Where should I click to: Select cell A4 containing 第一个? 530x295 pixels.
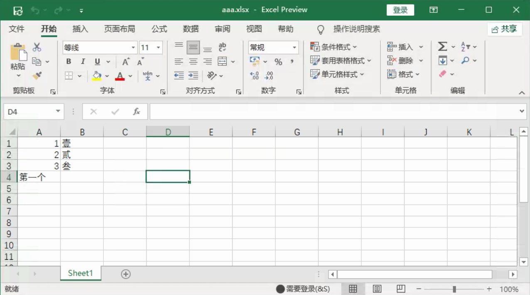[x=39, y=177]
